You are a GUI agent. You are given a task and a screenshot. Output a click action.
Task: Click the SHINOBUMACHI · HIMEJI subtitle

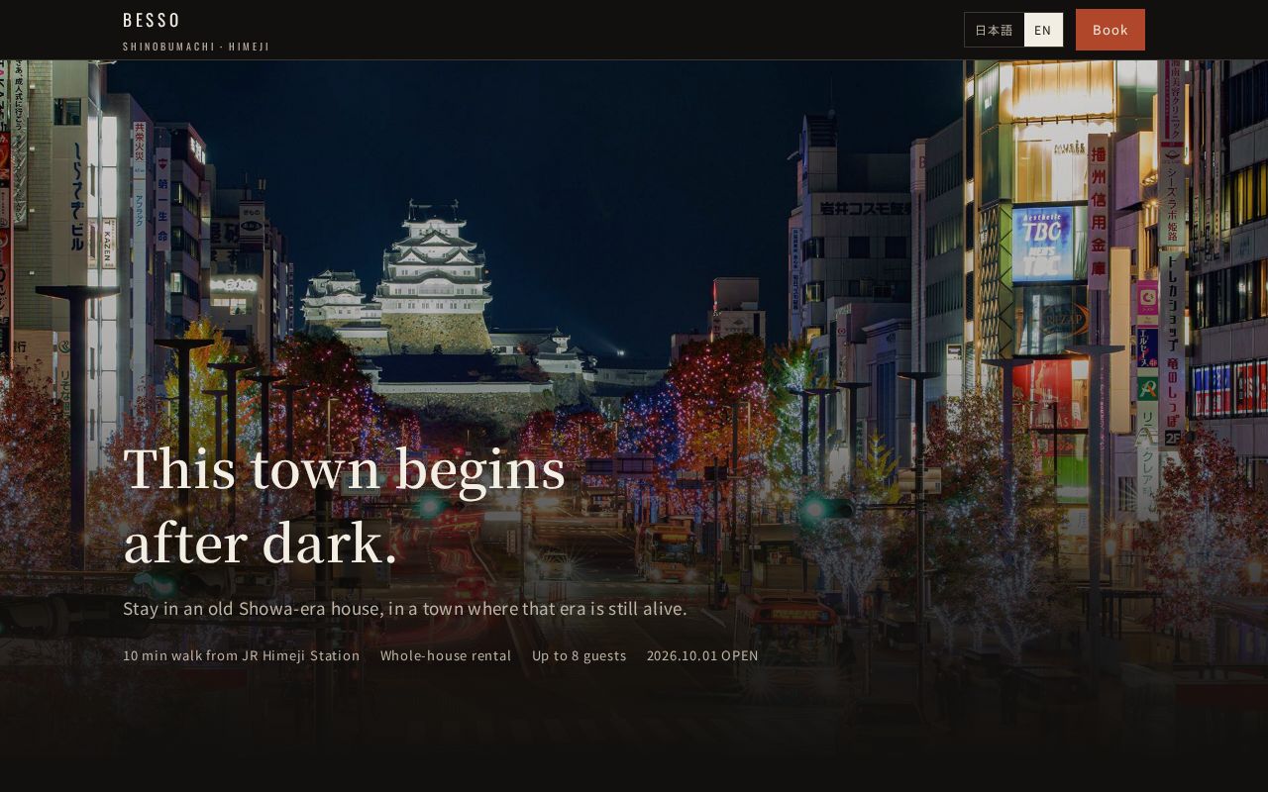point(196,47)
